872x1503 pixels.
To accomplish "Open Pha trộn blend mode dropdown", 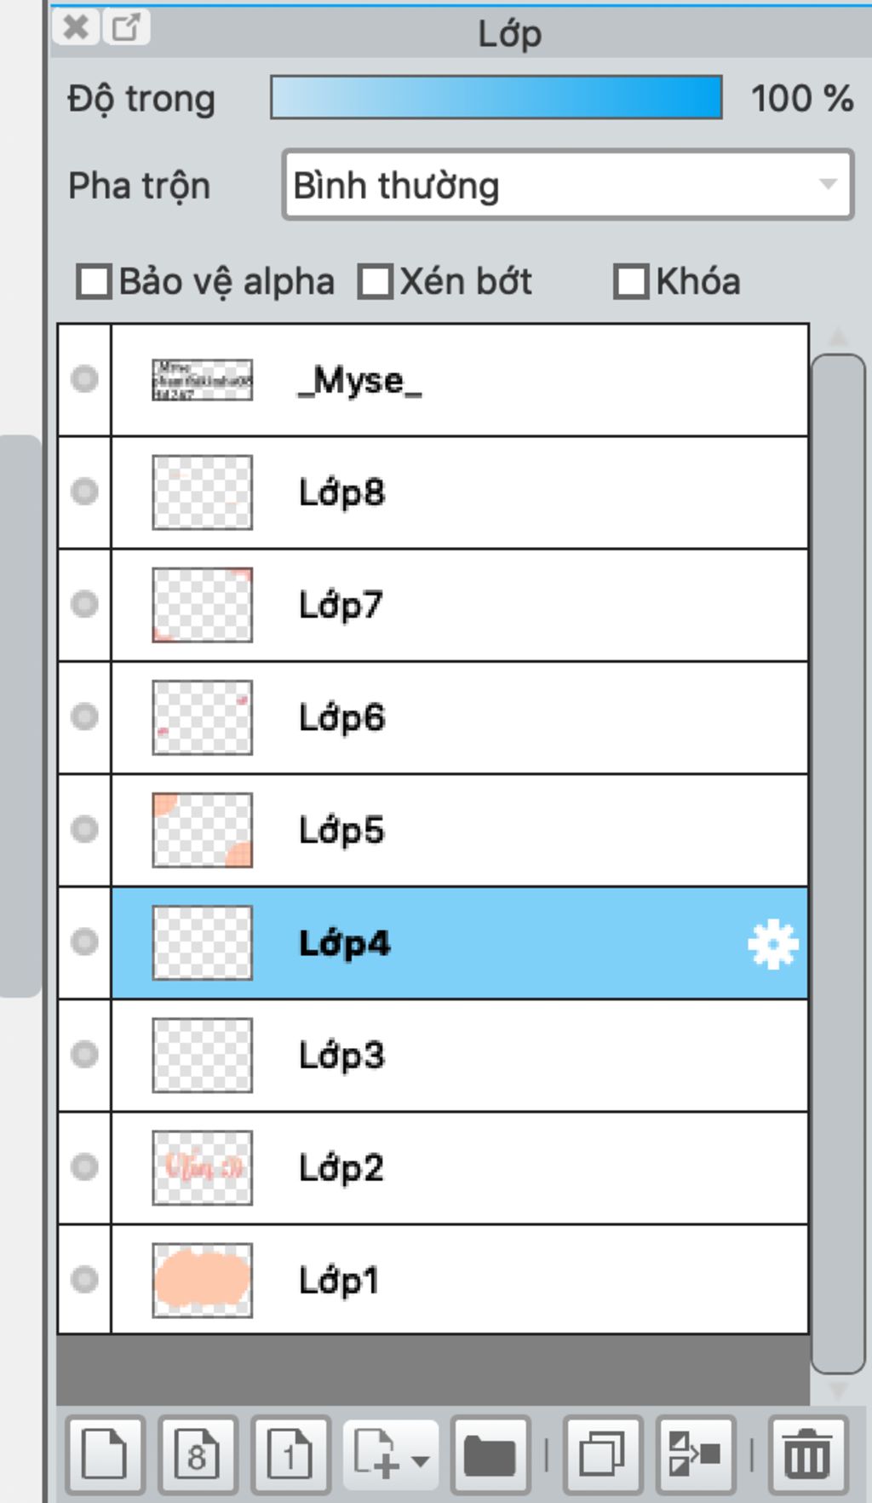I will [x=568, y=185].
